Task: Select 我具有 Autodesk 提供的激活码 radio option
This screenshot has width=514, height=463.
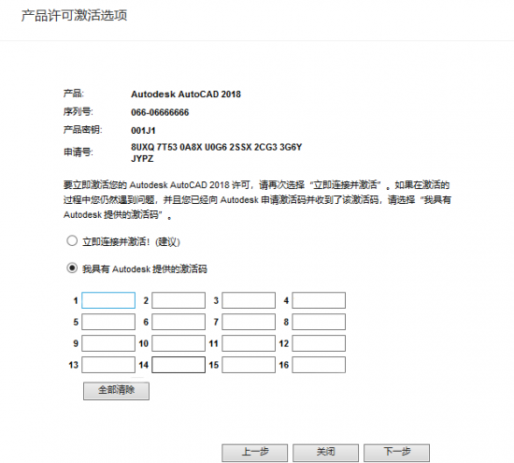Action: (x=72, y=268)
